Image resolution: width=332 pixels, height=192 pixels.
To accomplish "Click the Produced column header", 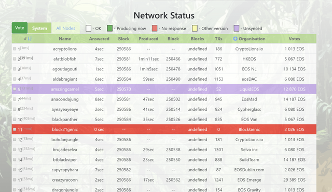I will click(148, 39).
